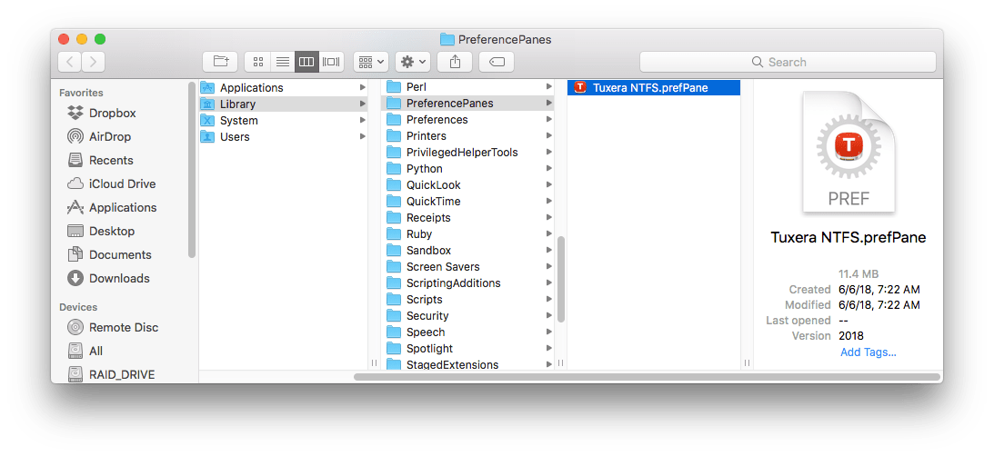The image size is (994, 456).
Task: Select the Printers folder
Action: [x=467, y=136]
